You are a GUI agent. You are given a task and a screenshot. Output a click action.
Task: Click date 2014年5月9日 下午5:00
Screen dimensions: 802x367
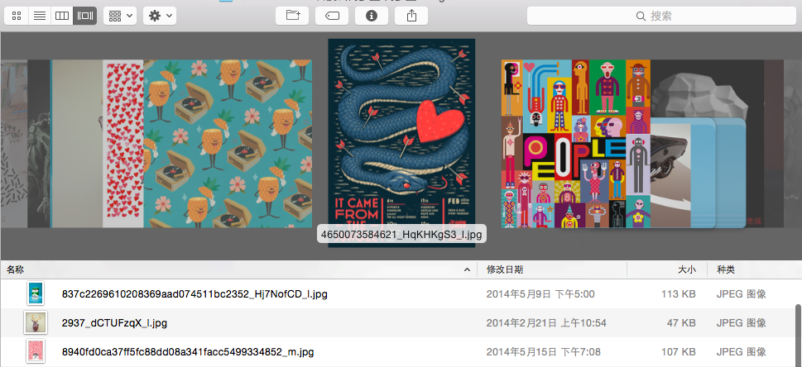pyautogui.click(x=540, y=294)
